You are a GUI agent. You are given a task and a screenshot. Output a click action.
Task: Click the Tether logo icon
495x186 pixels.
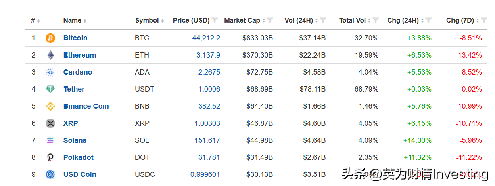(50, 89)
